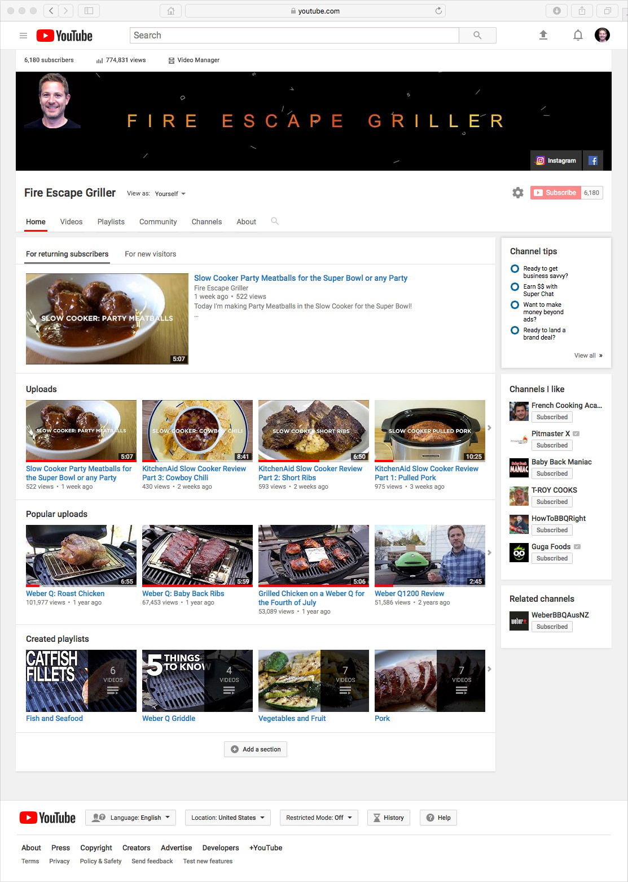Viewport: 628px width, 882px height.
Task: Open the WeberBBQAusNZ channel icon
Action: pyautogui.click(x=519, y=621)
